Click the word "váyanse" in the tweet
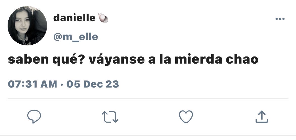 [x=117, y=60]
